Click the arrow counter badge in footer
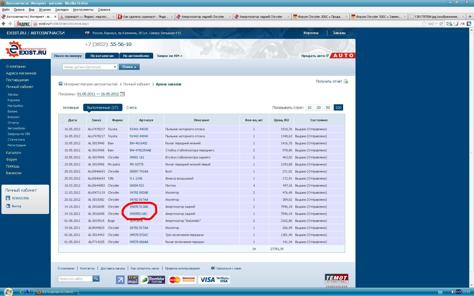The height and width of the screenshot is (296, 474). coord(120,280)
